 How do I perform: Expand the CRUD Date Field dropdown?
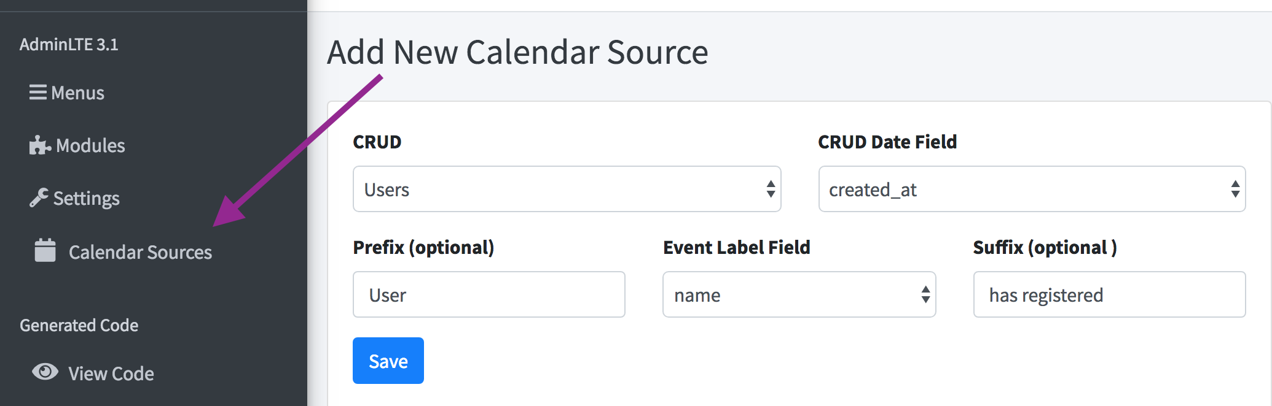click(x=1032, y=190)
